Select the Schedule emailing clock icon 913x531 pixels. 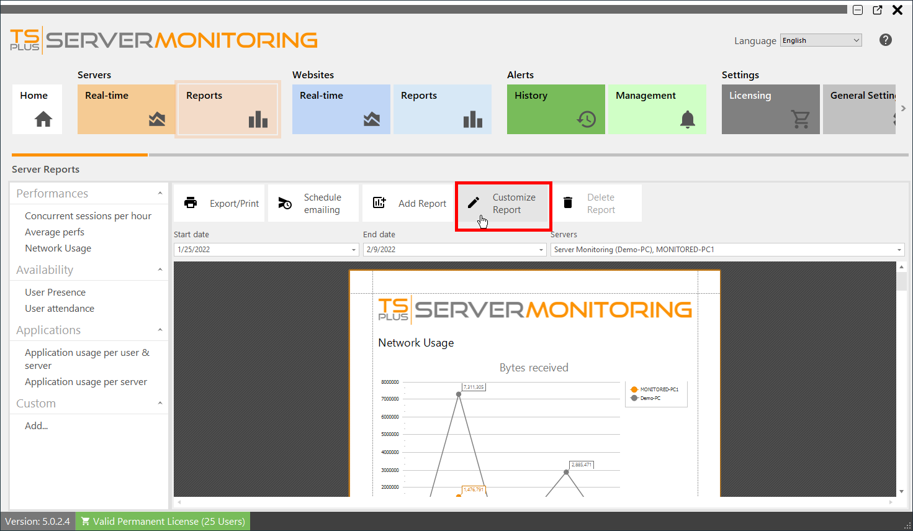[x=285, y=202]
